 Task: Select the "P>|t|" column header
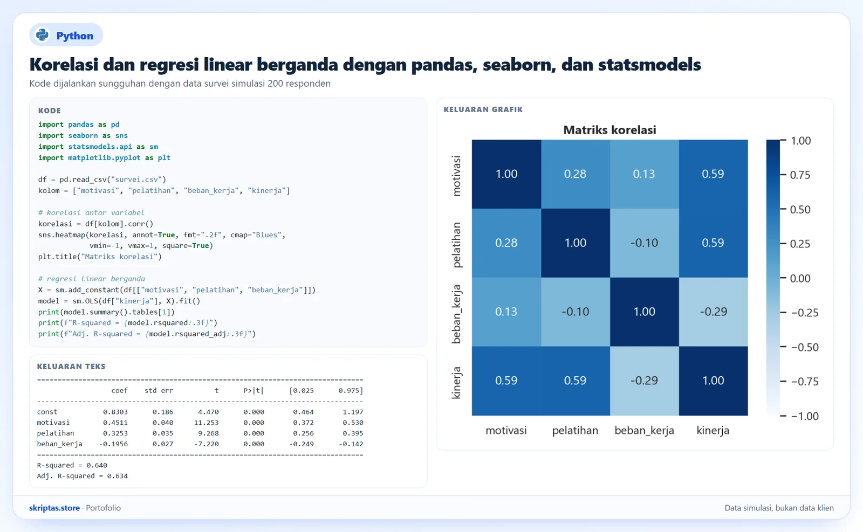point(254,390)
